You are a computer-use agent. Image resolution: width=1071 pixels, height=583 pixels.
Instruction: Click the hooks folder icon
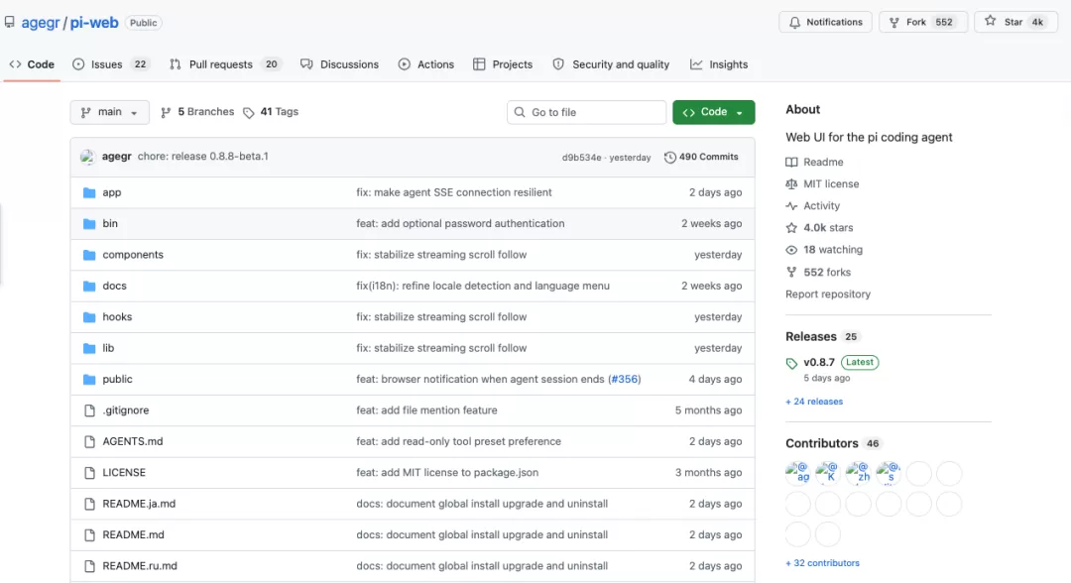[89, 316]
